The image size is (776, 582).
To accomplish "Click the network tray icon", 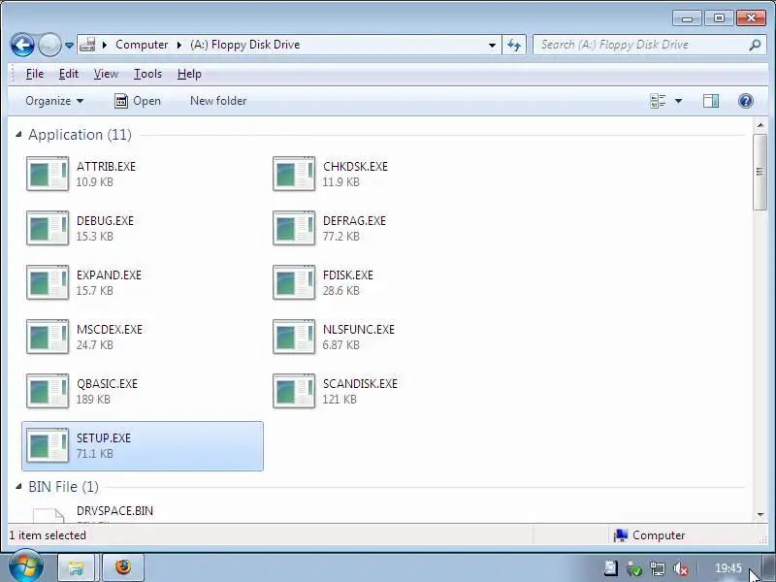I will pos(658,568).
